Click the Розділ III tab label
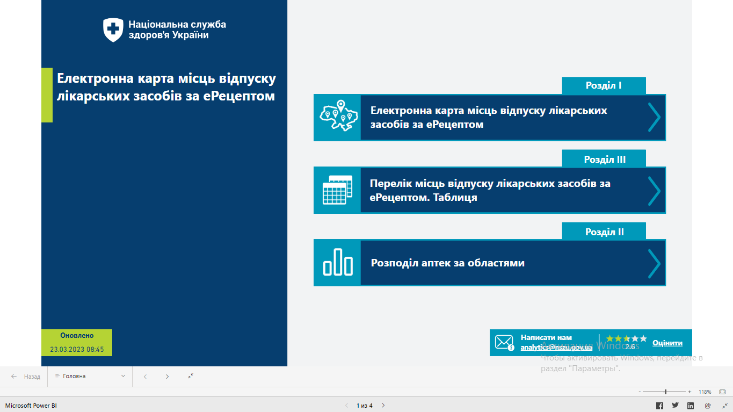The image size is (733, 412). (604, 159)
